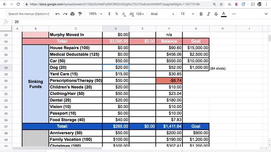Screen dimensions: 271x152
Task: Activate the paint format tool
Action: [80, 14]
